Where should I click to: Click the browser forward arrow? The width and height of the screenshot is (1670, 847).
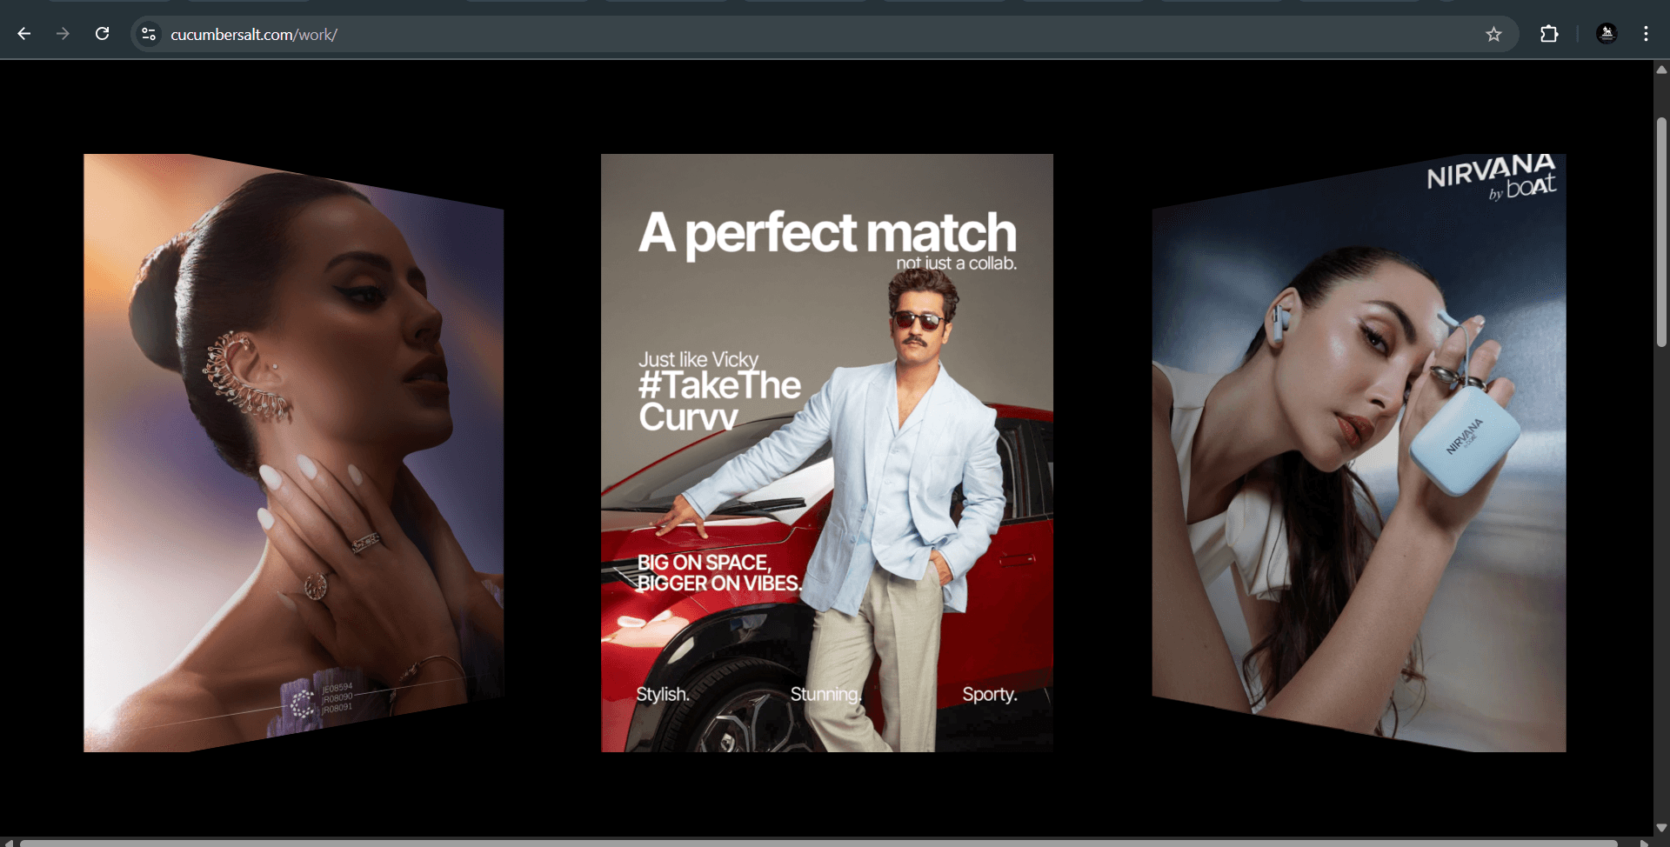pyautogui.click(x=63, y=34)
